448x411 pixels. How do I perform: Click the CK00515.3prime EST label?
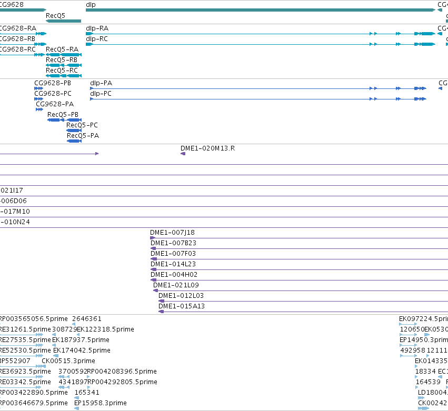(x=68, y=361)
